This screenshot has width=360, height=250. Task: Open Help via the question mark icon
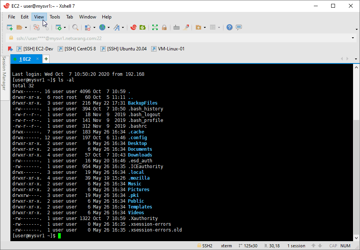(x=230, y=27)
